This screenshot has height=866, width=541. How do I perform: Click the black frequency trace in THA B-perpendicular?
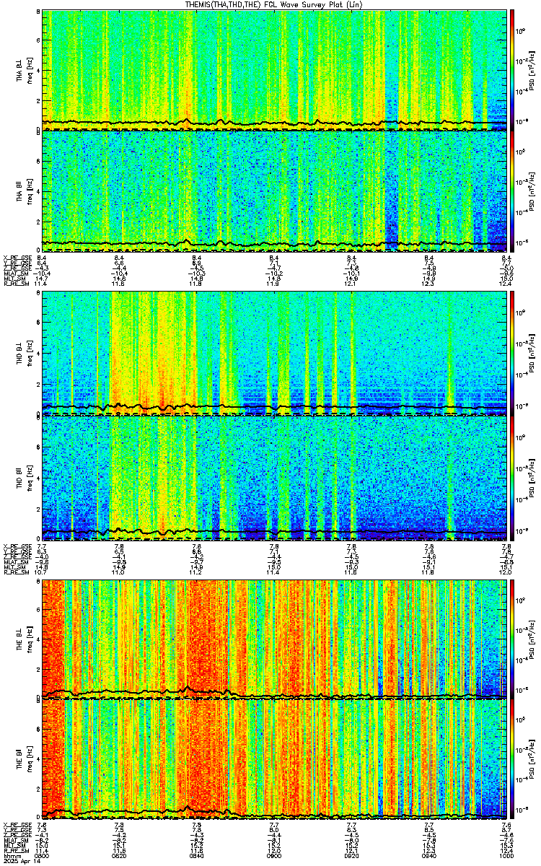pyautogui.click(x=275, y=123)
